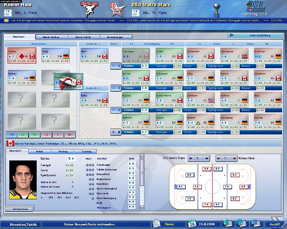Open the Kölner Haie line selector dropdown
The width and height of the screenshot is (287, 229).
point(226,158)
